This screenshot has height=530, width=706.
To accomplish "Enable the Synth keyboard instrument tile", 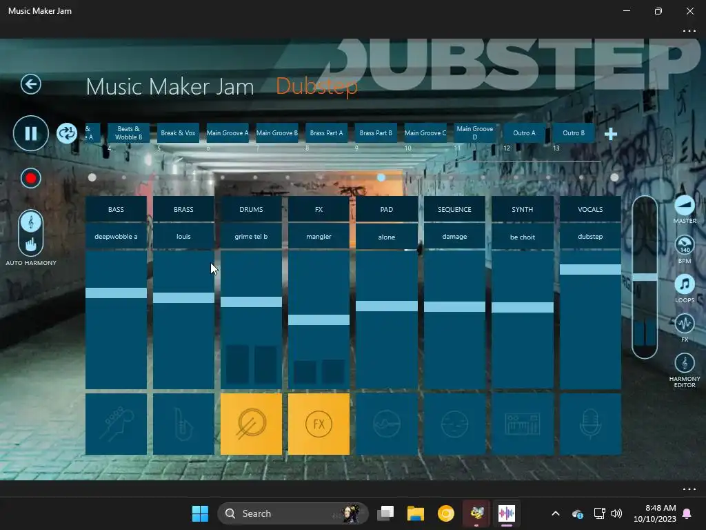I will [x=523, y=424].
